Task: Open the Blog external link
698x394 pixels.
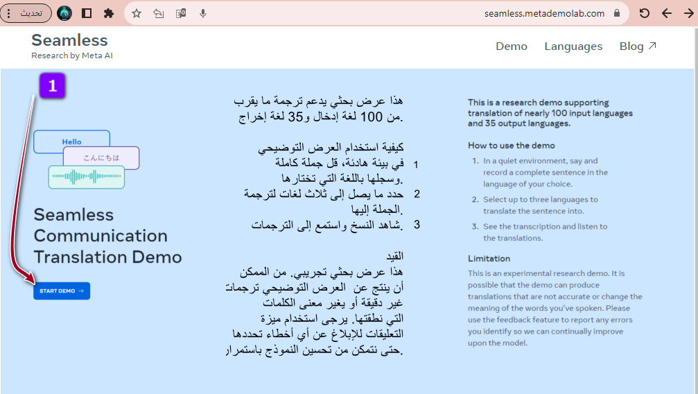Action: tap(638, 46)
